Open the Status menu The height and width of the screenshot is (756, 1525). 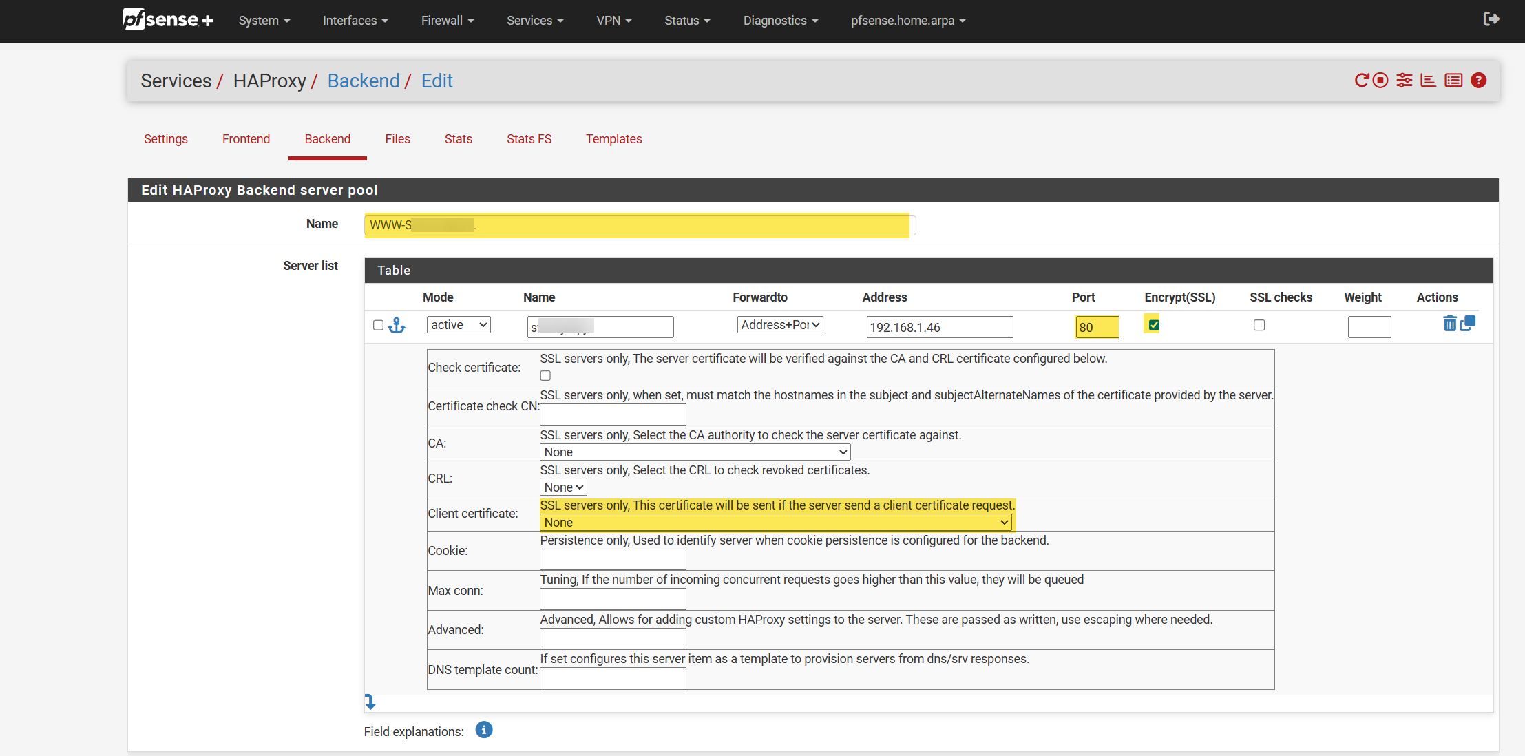(687, 21)
